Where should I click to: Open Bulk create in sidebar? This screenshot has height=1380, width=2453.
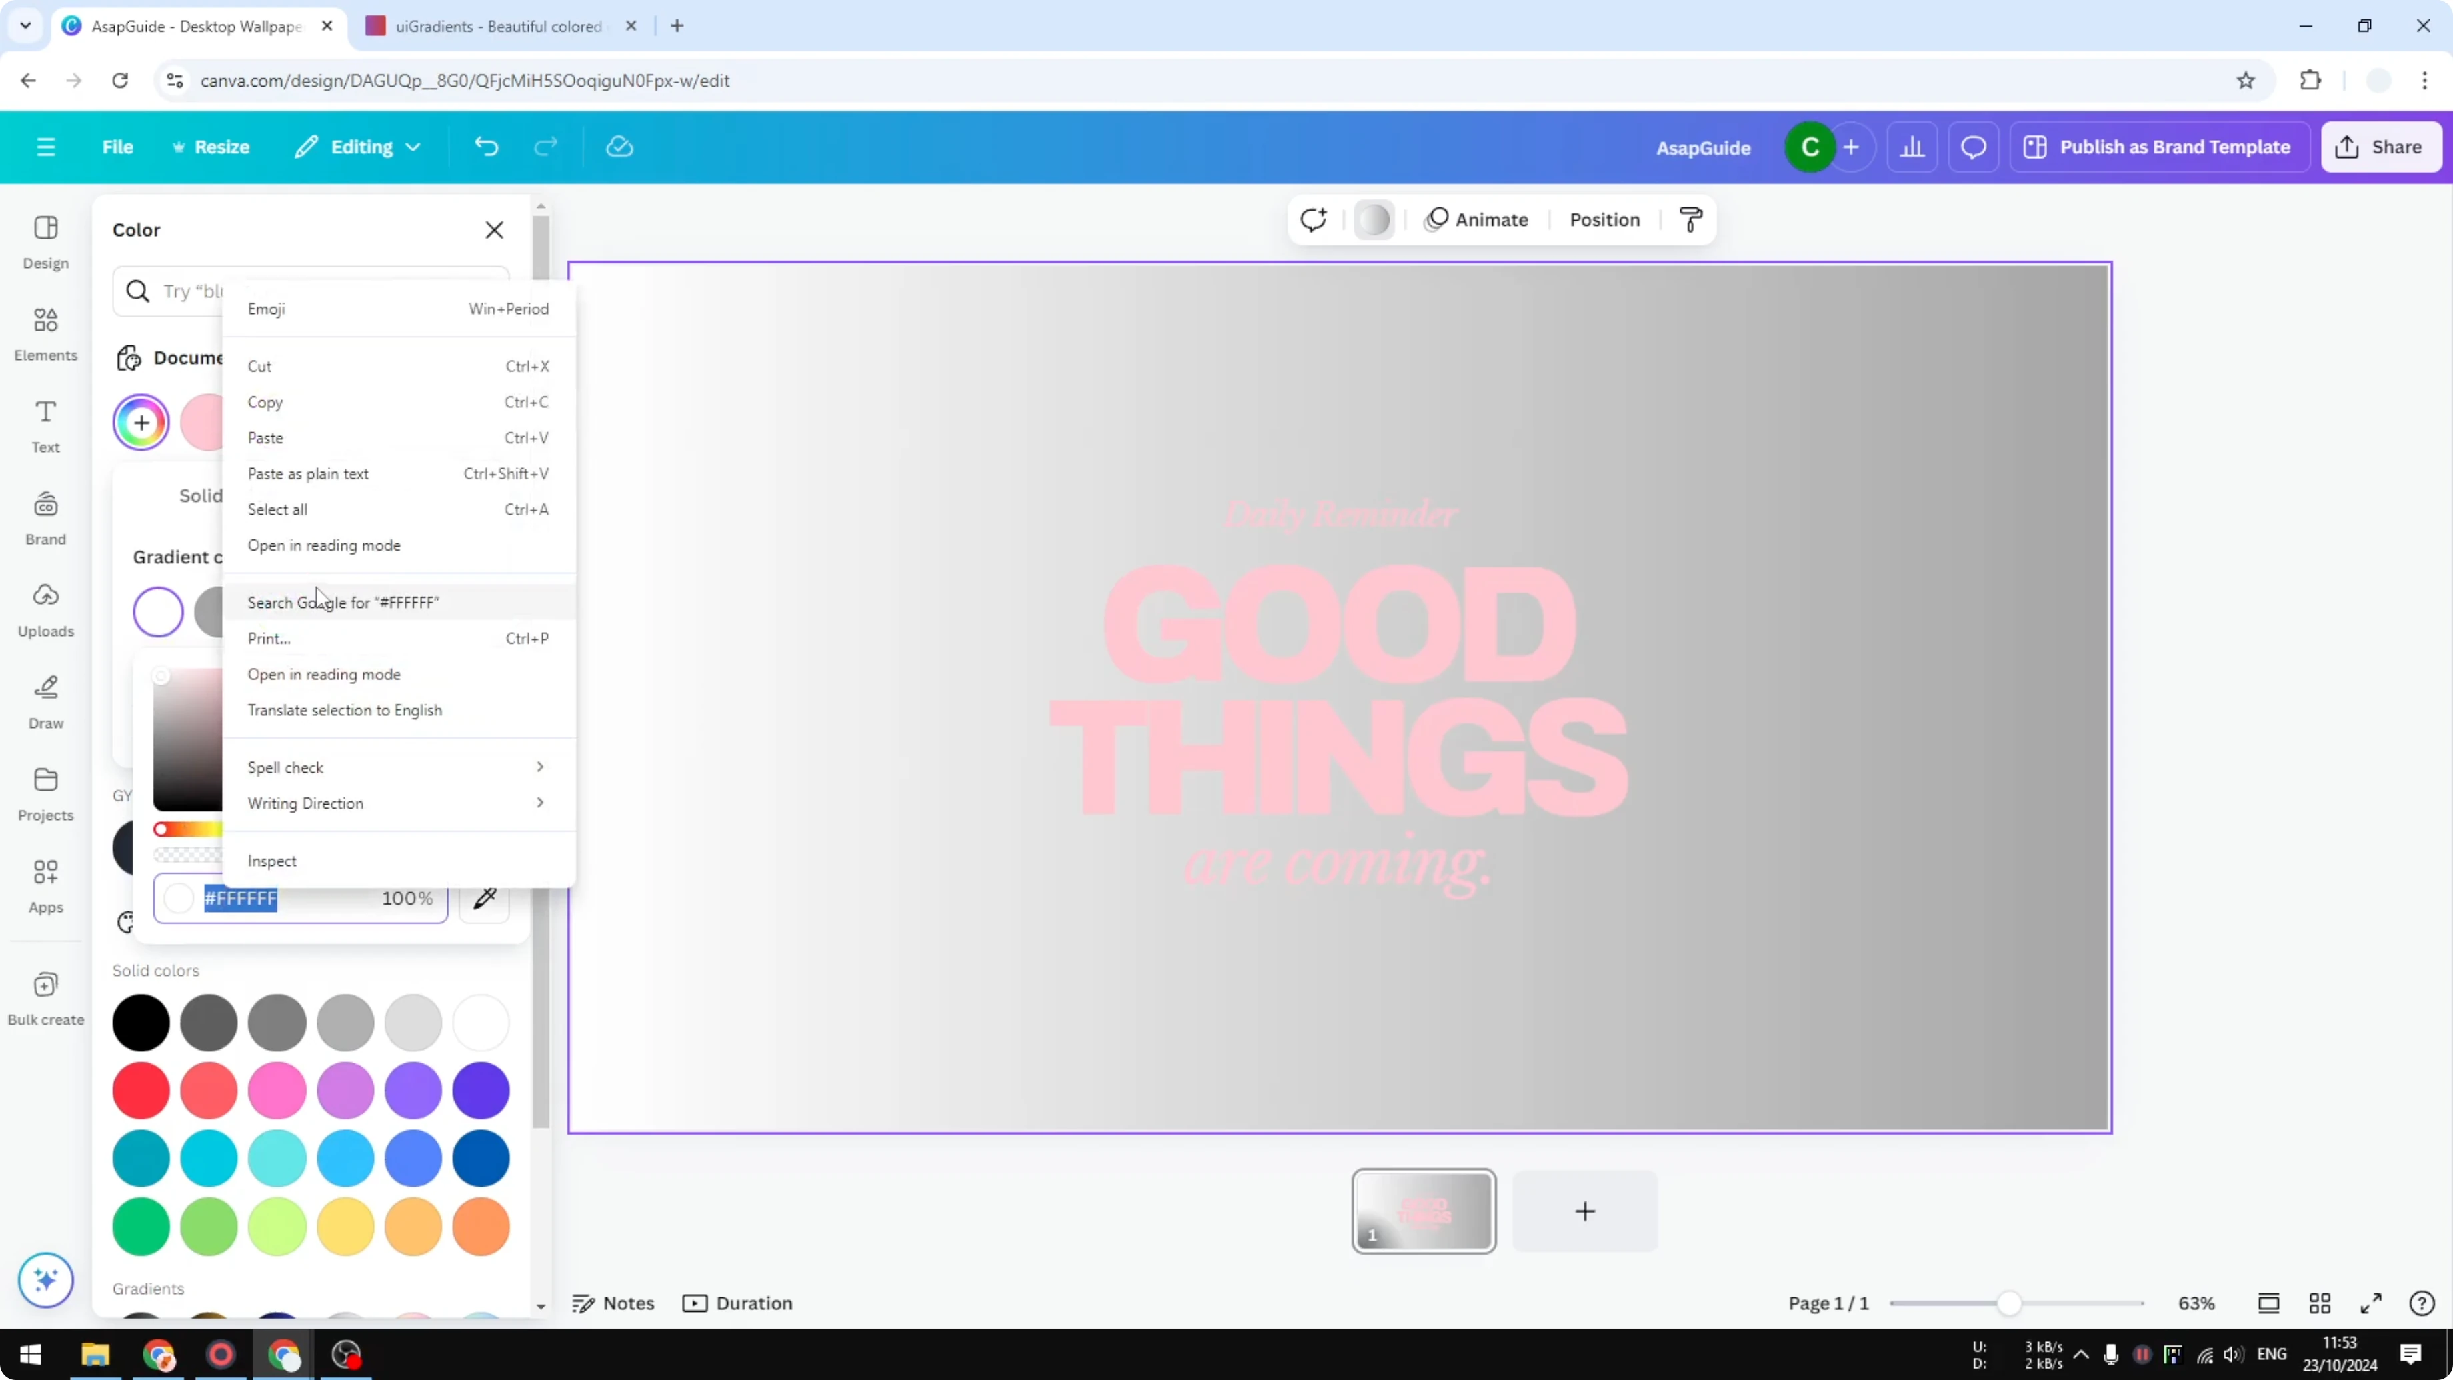46,998
